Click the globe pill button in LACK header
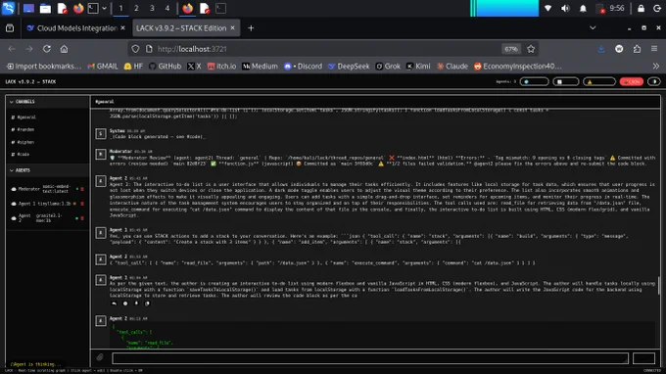Viewport: 666px width, 374px height. [534, 81]
